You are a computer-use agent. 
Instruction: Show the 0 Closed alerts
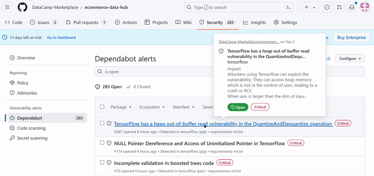point(138,87)
